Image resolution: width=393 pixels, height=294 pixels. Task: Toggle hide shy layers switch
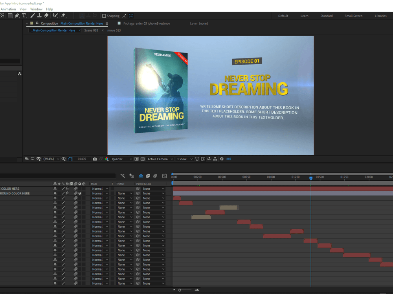coord(141,176)
